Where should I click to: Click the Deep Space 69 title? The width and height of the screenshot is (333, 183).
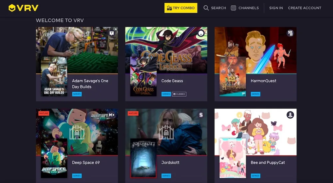click(86, 162)
